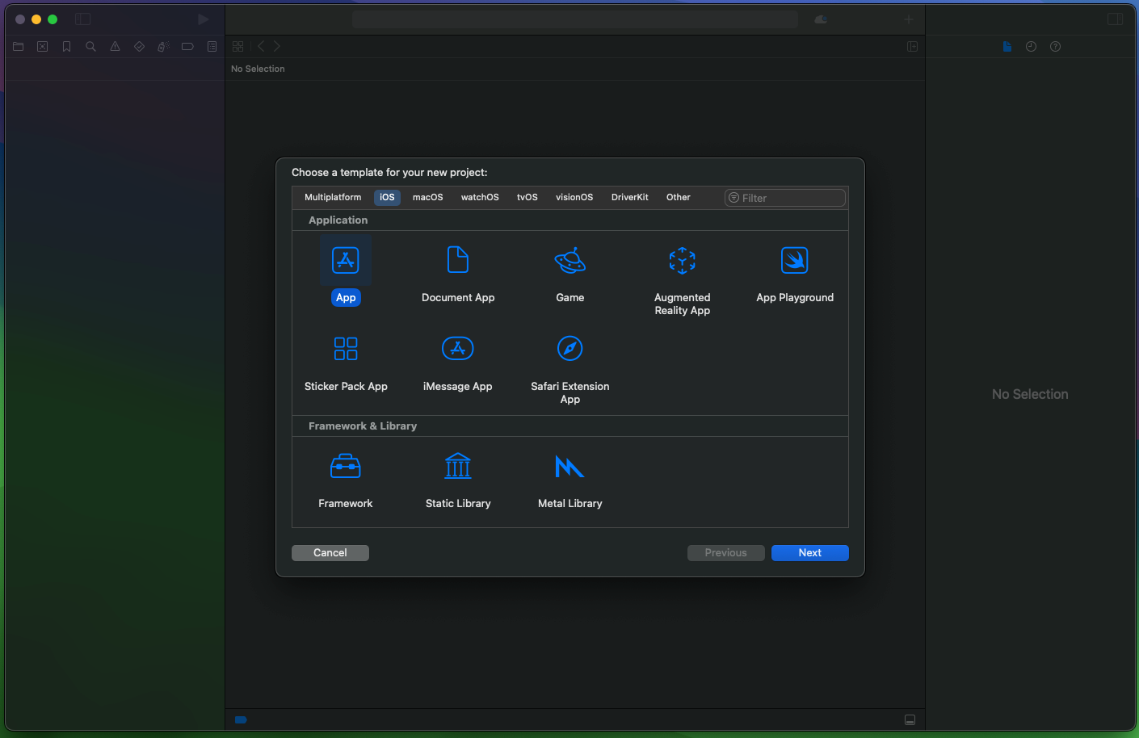Image resolution: width=1139 pixels, height=738 pixels.
Task: Open the Breakpoint navigator icon
Action: 187,47
